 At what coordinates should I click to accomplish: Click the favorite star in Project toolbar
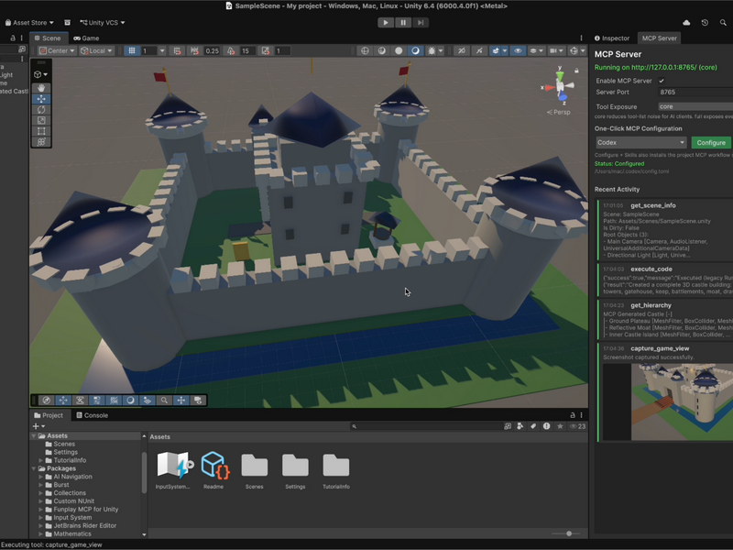click(560, 426)
